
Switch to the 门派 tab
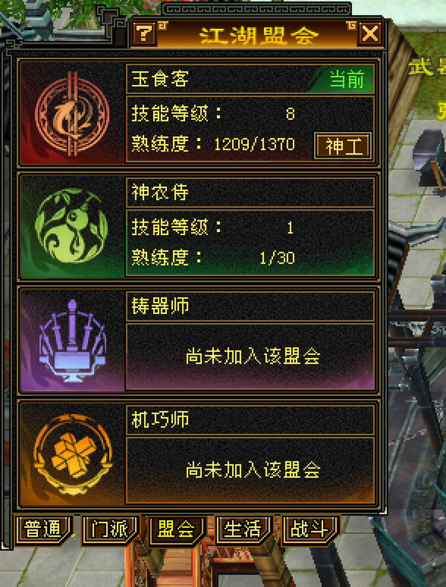[110, 530]
